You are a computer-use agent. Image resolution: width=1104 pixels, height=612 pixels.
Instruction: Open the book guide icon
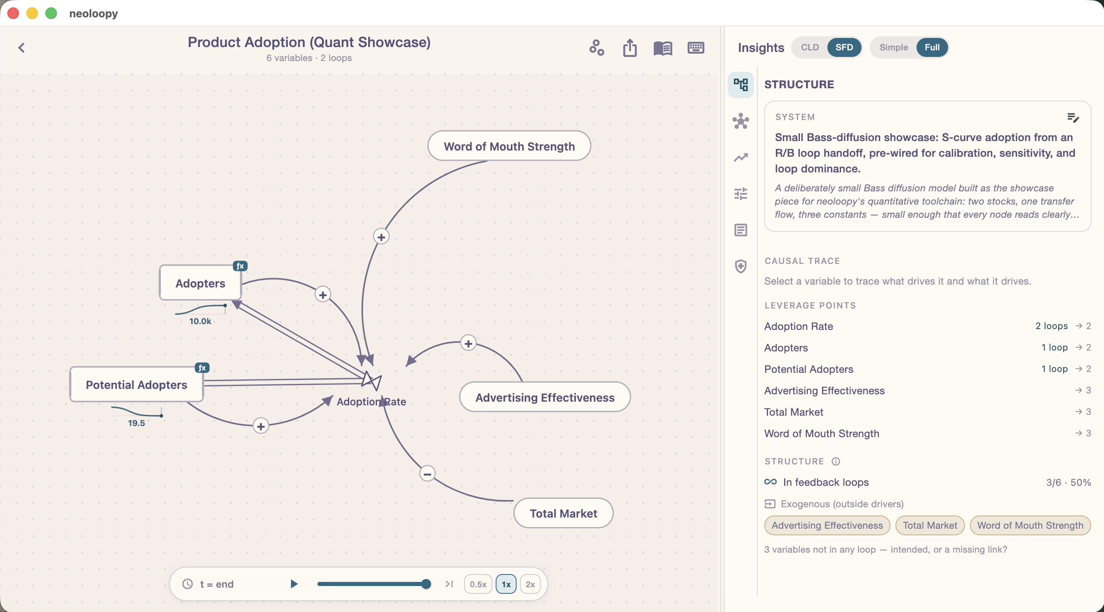point(662,48)
